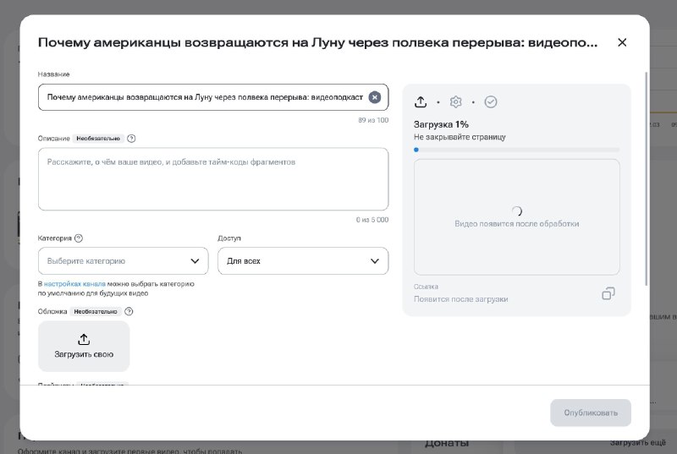Image resolution: width=677 pixels, height=454 pixels.
Task: Click the 0 из 5 000 character counter
Action: coord(372,220)
